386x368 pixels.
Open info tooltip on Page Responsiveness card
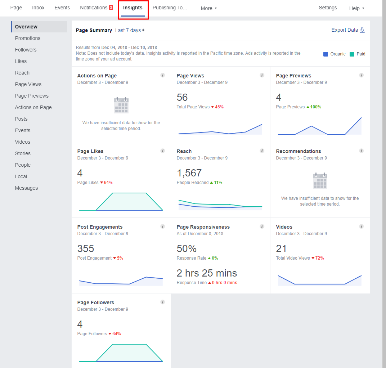[x=262, y=226]
